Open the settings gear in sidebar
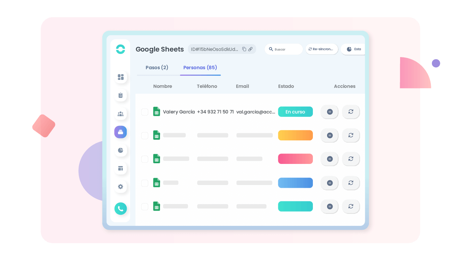The image size is (461, 258). pos(120,187)
